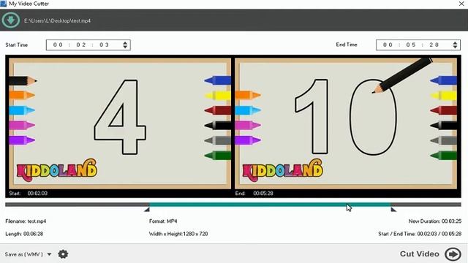Click the file path E:\Users\L\Desktop\test.mp4

(x=57, y=20)
